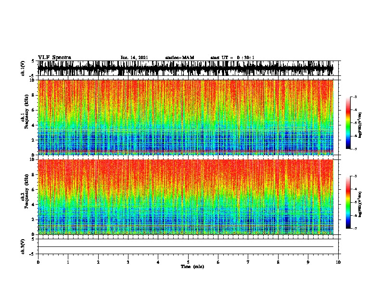Viewport: 381px width, 294px height.
Task: Click the ch.1 colorbar bottom value "-7"
Action: click(355, 149)
